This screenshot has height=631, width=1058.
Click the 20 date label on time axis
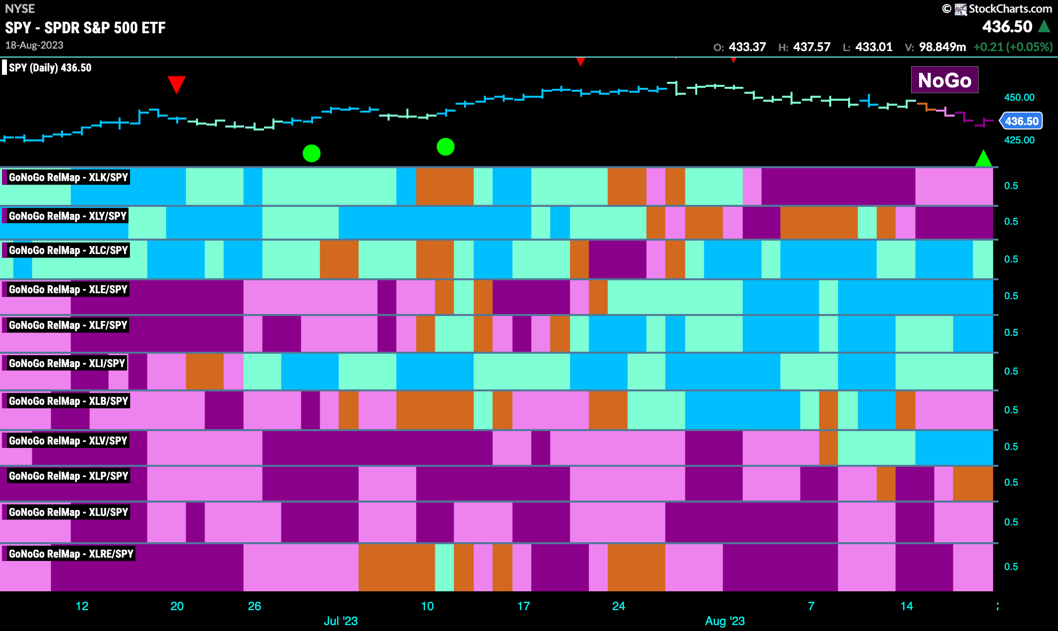point(177,606)
